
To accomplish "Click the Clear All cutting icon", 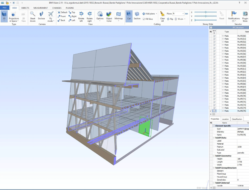I will tap(162, 16).
